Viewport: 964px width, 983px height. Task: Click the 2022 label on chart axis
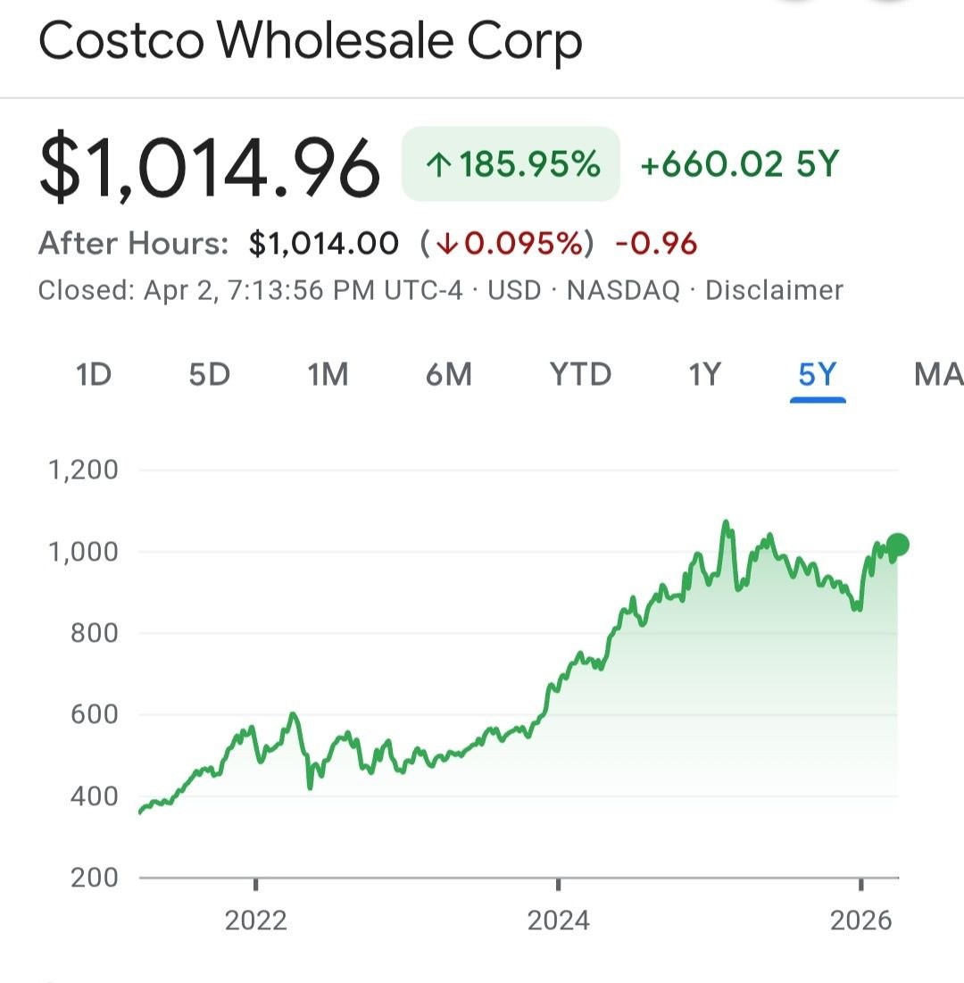tap(256, 921)
